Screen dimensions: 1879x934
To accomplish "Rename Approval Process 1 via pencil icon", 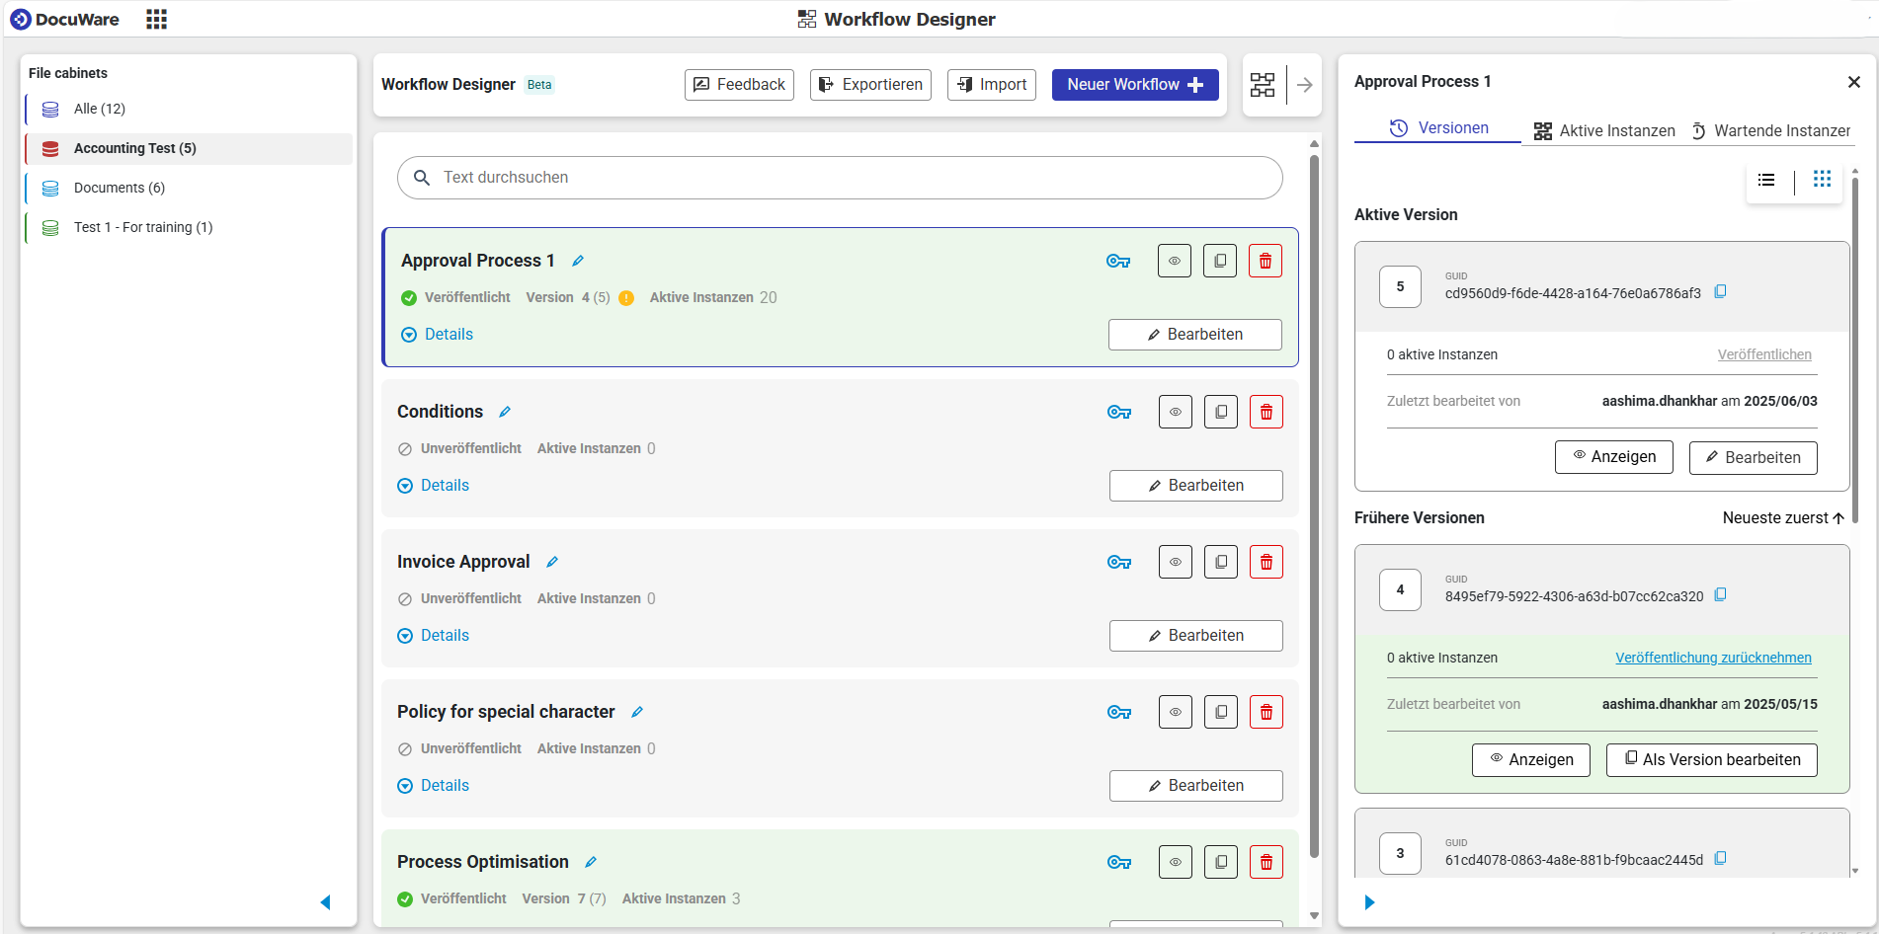I will point(578,260).
